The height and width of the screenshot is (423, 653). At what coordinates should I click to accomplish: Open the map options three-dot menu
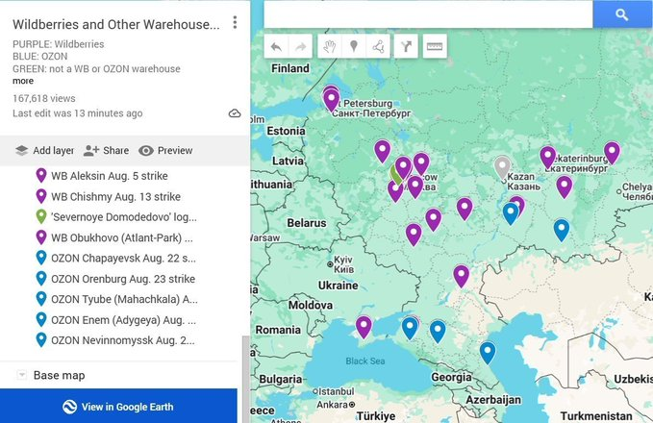coord(235,22)
